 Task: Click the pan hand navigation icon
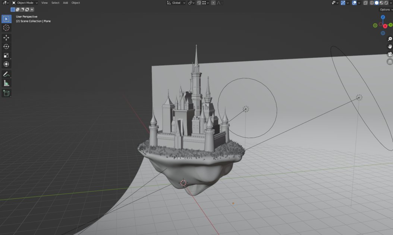point(390,46)
